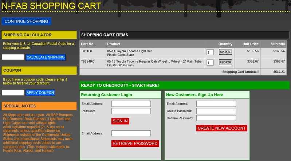This screenshot has width=291, height=161.
Task: Click returning customer Password field
Action: point(131,111)
